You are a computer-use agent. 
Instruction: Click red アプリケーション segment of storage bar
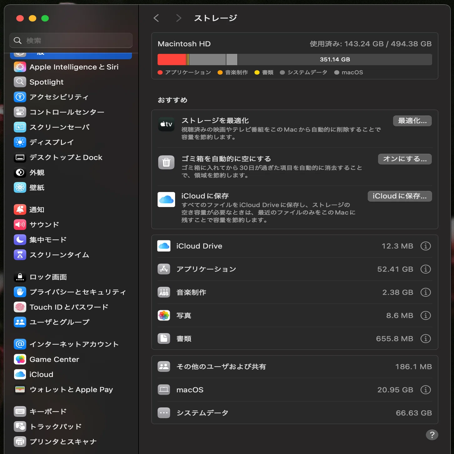click(x=172, y=59)
